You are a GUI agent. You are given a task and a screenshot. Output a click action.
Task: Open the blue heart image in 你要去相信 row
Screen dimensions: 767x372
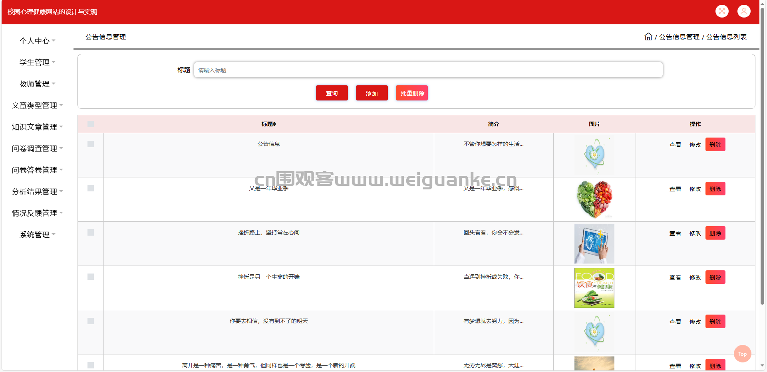594,332
